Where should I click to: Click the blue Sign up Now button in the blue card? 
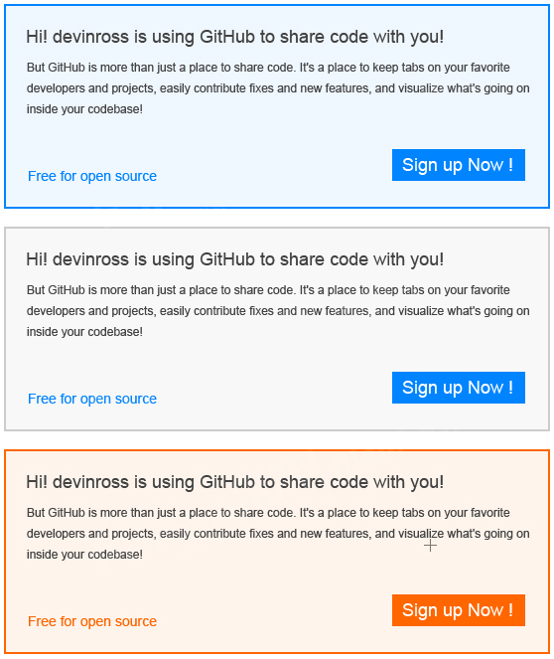tap(459, 165)
